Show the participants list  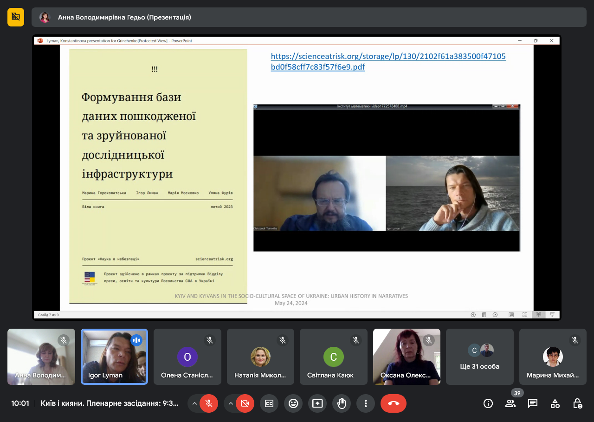pos(510,403)
